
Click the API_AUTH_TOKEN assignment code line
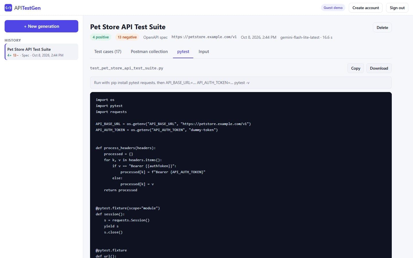(x=157, y=130)
